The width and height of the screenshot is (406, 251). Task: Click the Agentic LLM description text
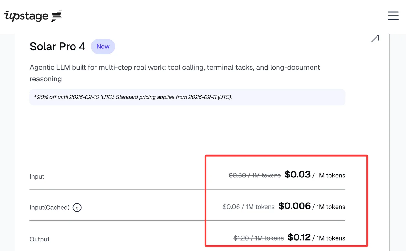click(175, 73)
